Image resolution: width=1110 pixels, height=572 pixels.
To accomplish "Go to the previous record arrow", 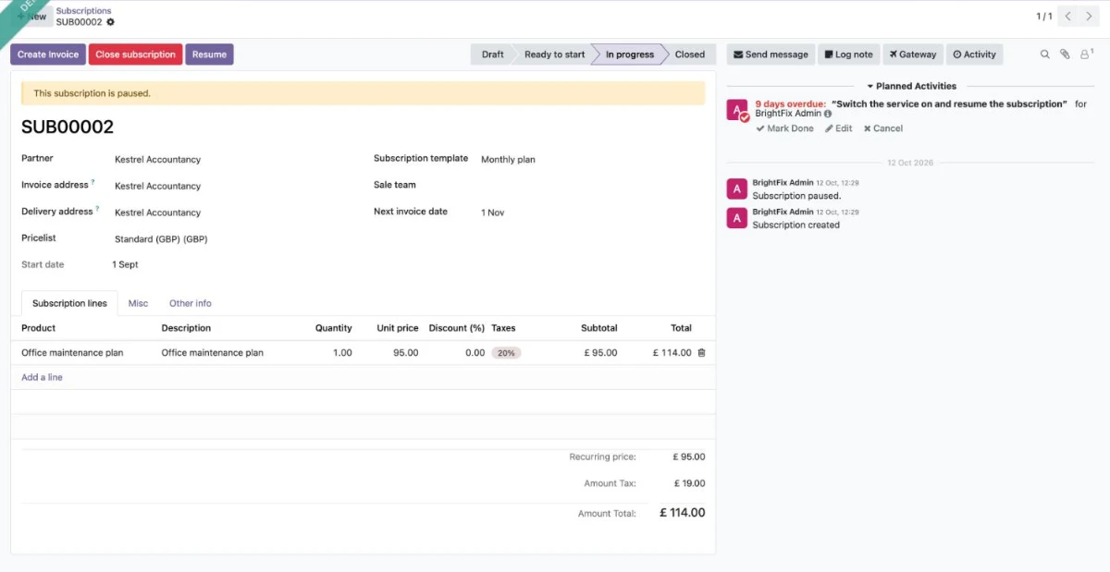I will [x=1068, y=16].
